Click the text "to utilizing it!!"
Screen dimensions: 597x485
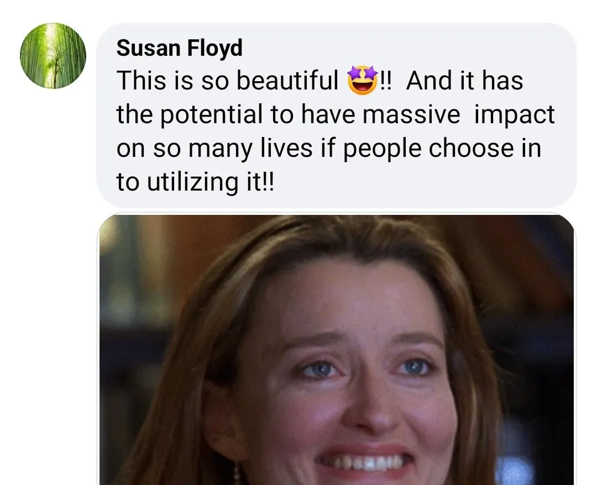(195, 181)
